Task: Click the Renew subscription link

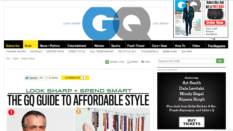Action: pyautogui.click(x=210, y=31)
